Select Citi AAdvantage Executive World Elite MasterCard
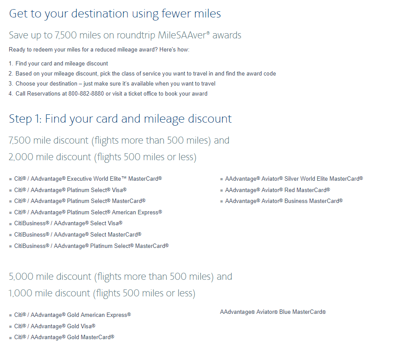Screen dimensions: 403x347 (88, 179)
